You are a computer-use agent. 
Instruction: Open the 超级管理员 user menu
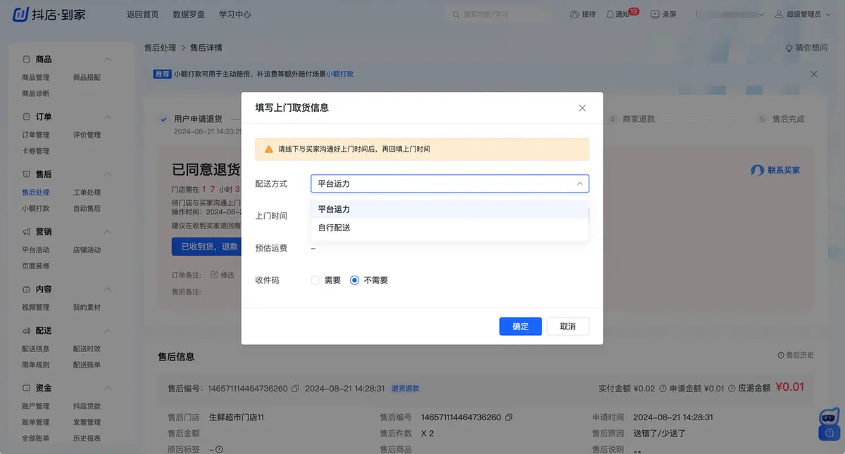[802, 14]
